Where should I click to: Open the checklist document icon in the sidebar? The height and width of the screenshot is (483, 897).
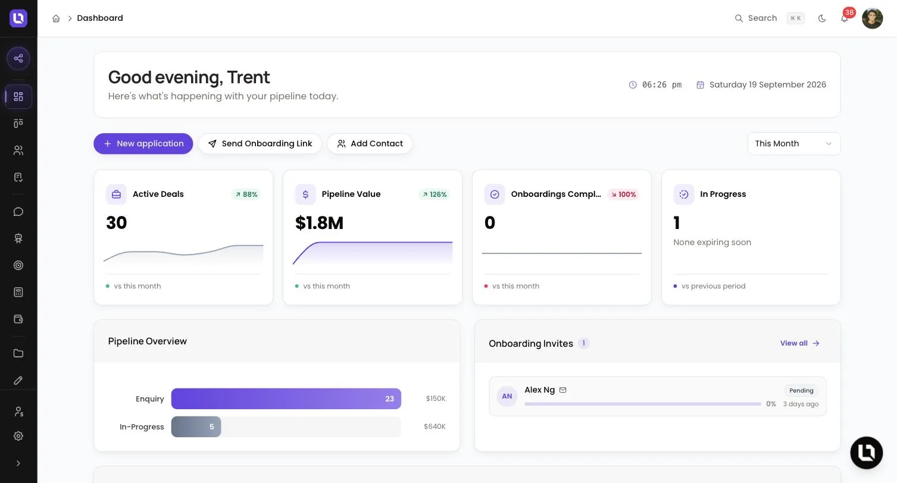[x=18, y=177]
